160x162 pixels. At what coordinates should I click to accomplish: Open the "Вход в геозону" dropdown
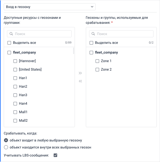click(x=49, y=7)
